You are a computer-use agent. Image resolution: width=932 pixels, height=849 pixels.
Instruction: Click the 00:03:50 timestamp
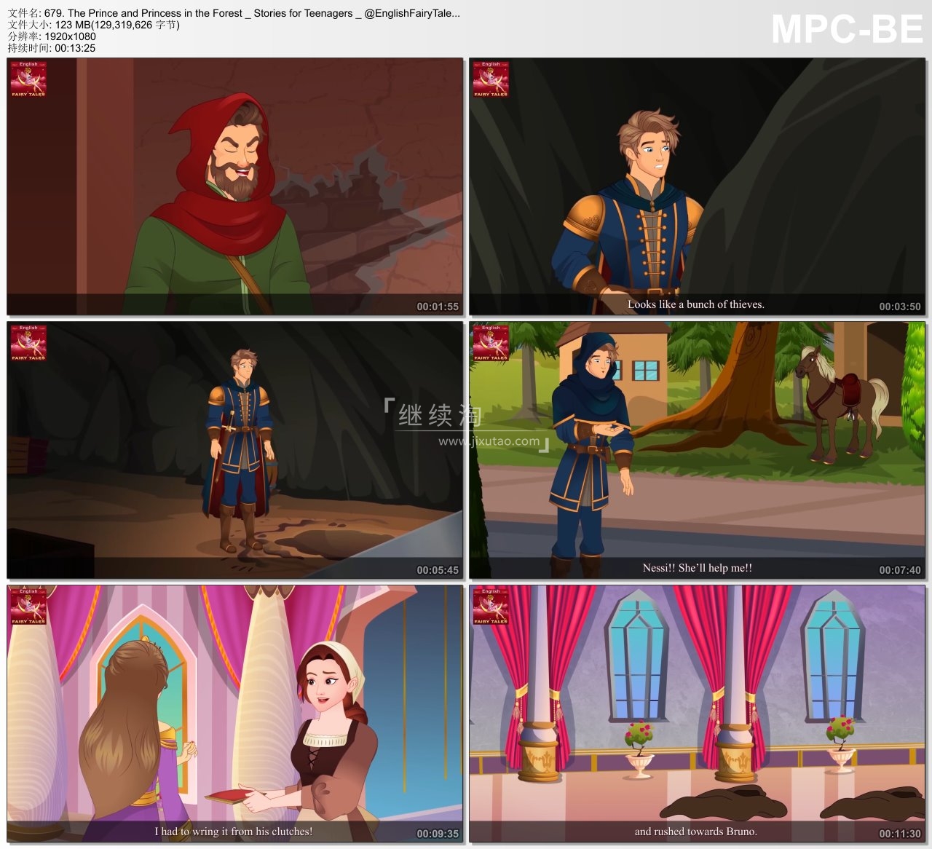pos(900,307)
